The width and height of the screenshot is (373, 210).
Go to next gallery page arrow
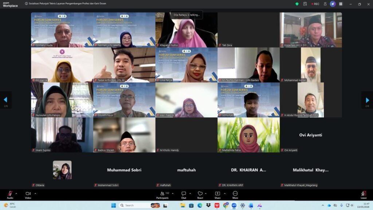point(367,100)
